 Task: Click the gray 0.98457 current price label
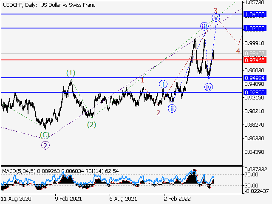pos(255,53)
